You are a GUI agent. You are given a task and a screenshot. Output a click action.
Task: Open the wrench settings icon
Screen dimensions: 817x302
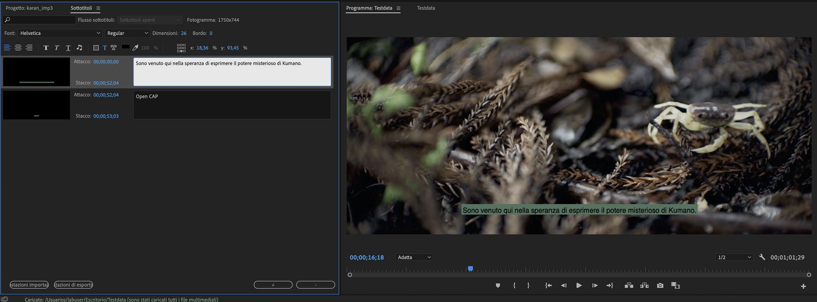(x=762, y=257)
